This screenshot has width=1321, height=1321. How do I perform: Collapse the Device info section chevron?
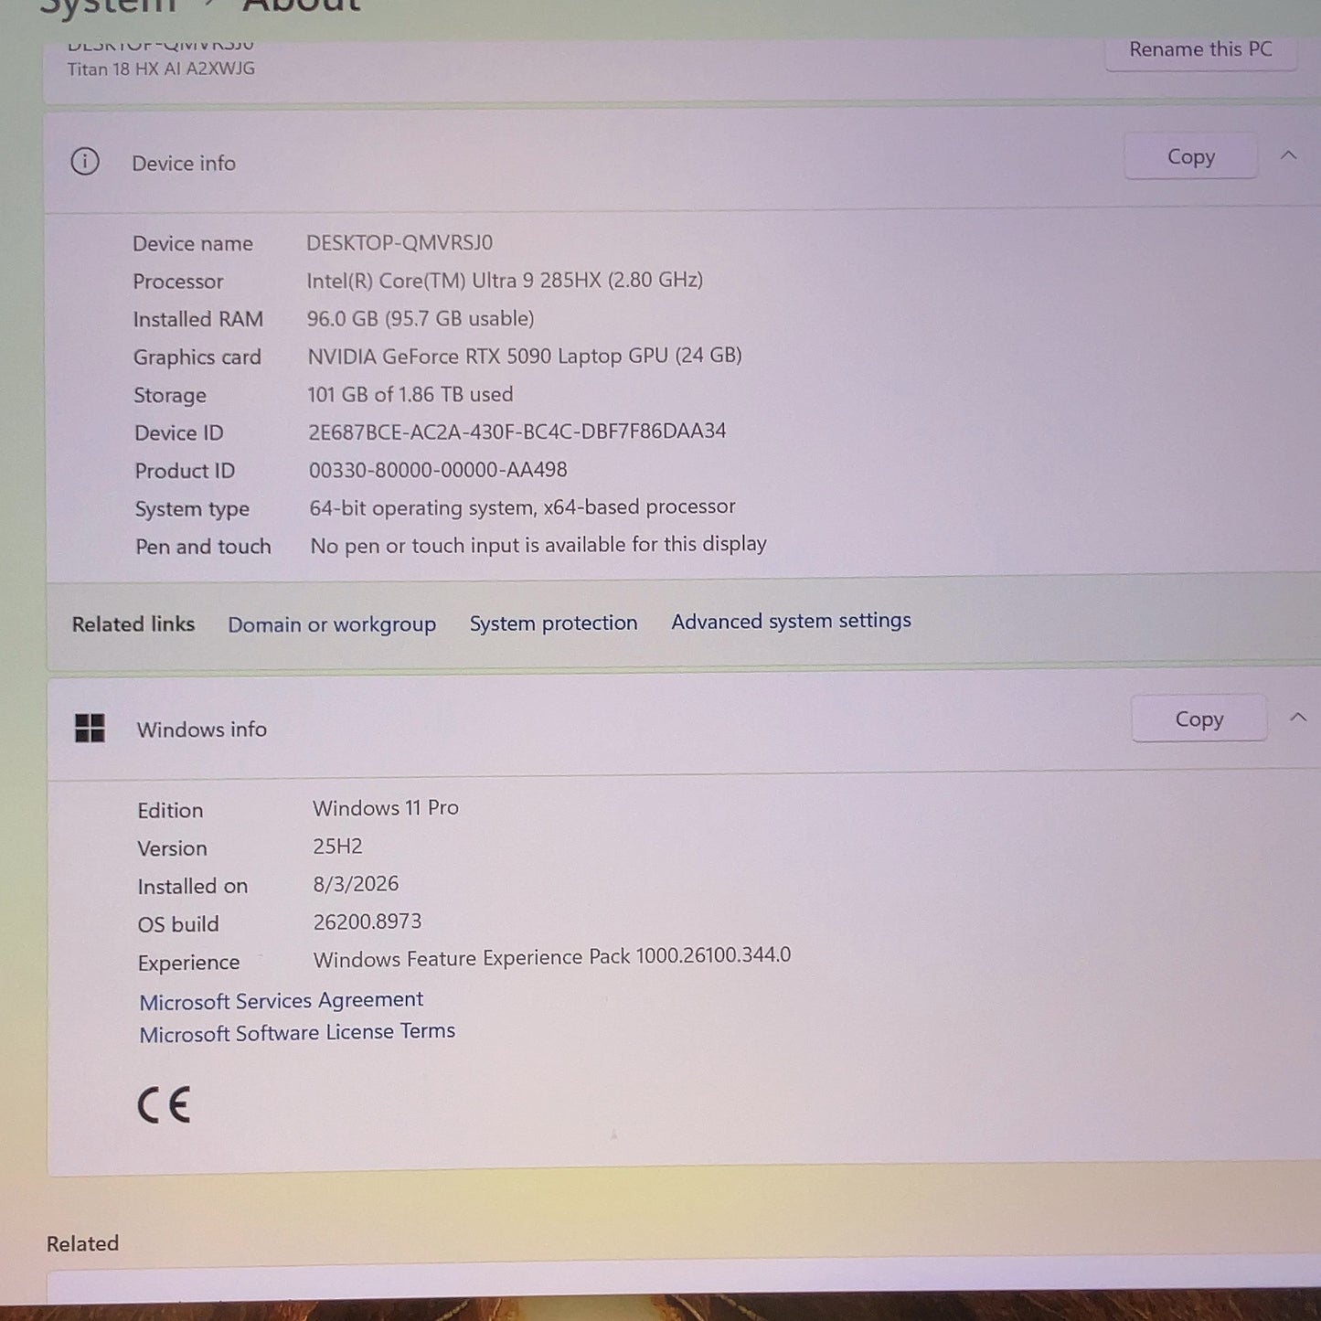tap(1288, 155)
